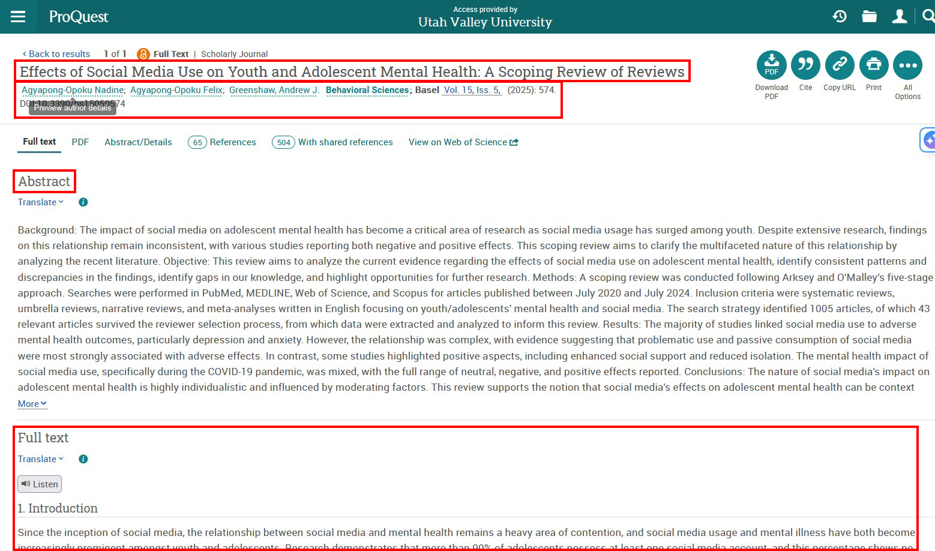Go Back to results

(56, 54)
